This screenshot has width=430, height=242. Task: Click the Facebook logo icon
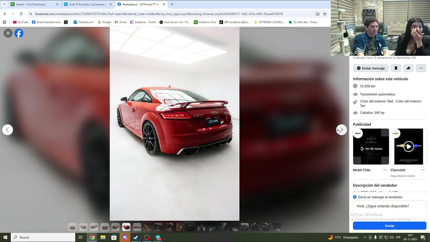point(19,33)
